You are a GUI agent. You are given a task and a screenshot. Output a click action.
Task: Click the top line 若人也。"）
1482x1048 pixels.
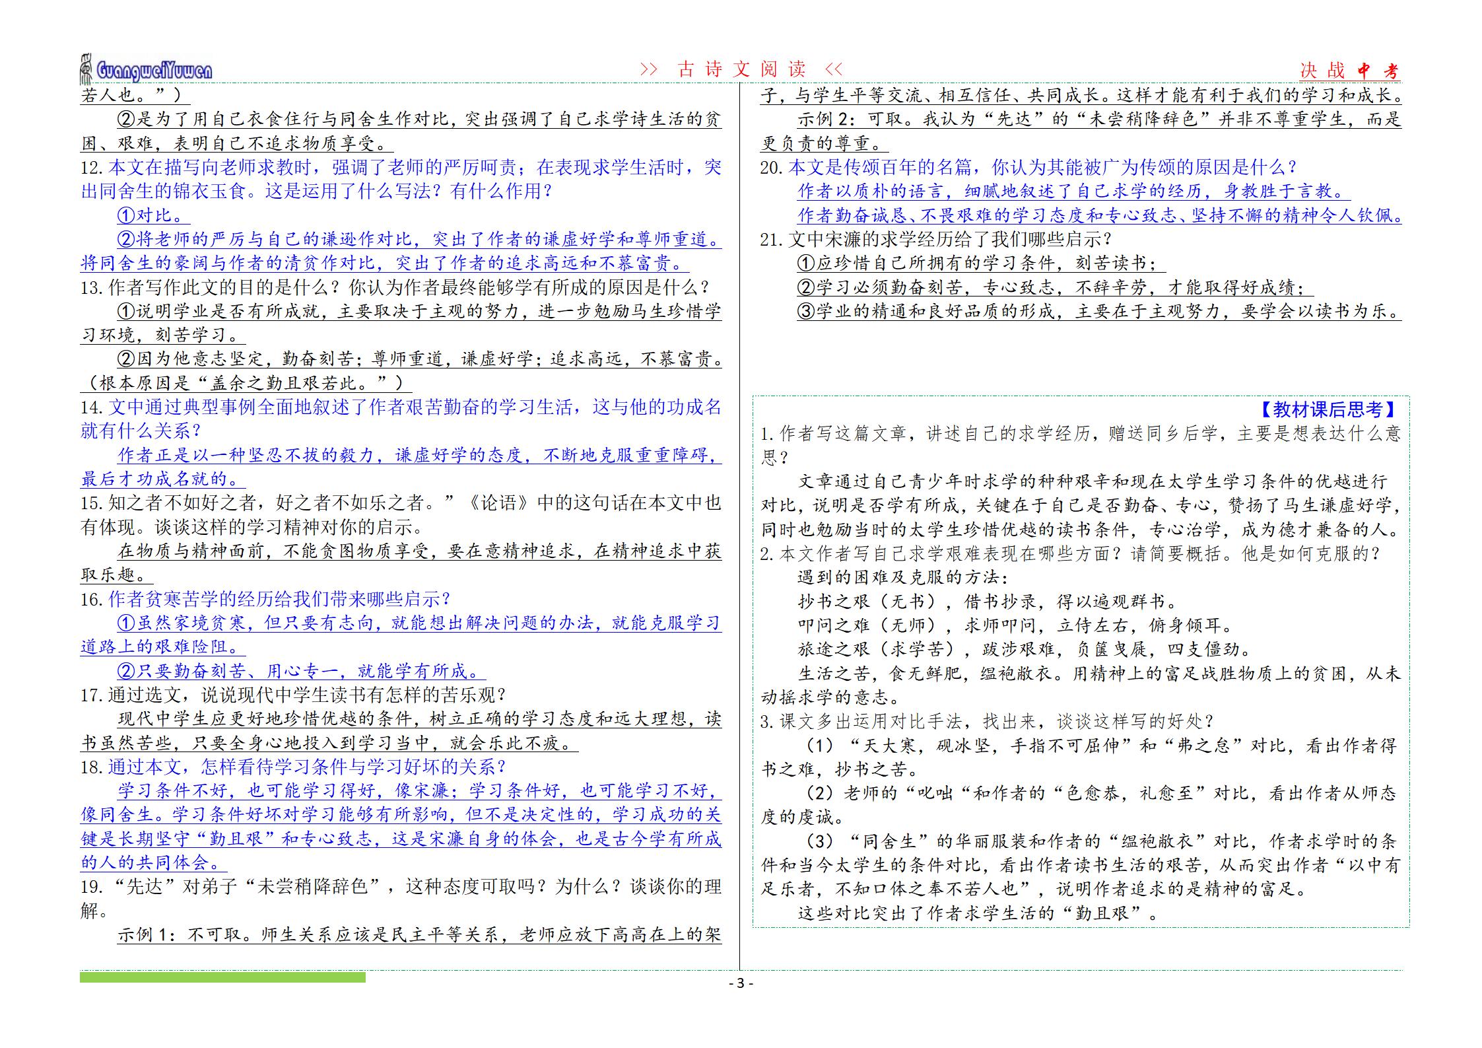(135, 95)
